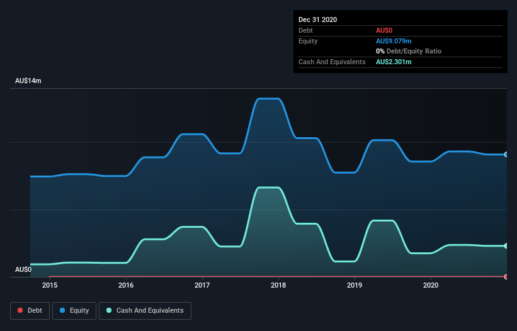Click the 2020 axis label
The height and width of the screenshot is (331, 517).
[431, 285]
